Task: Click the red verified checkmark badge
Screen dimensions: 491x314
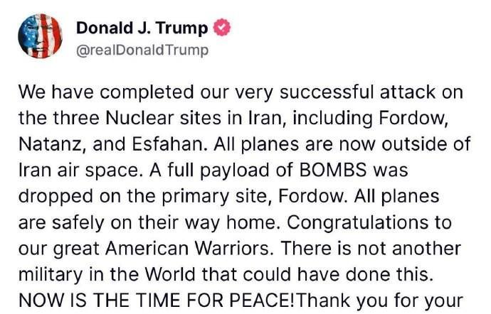Action: pos(222,28)
